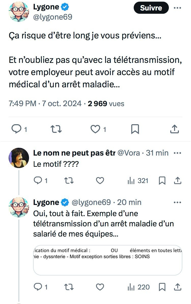Image resolution: width=191 pixels, height=304 pixels.
Task: Click the Suivre follow button
Action: click(151, 8)
